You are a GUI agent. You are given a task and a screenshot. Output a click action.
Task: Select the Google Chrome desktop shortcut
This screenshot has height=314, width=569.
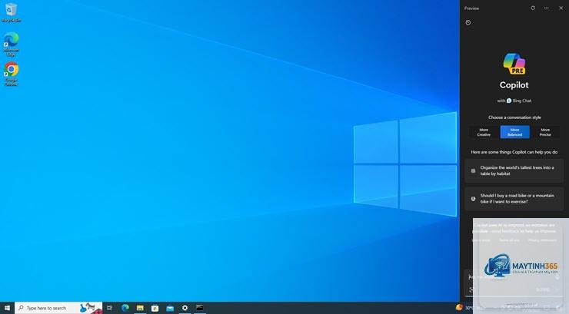pyautogui.click(x=12, y=74)
